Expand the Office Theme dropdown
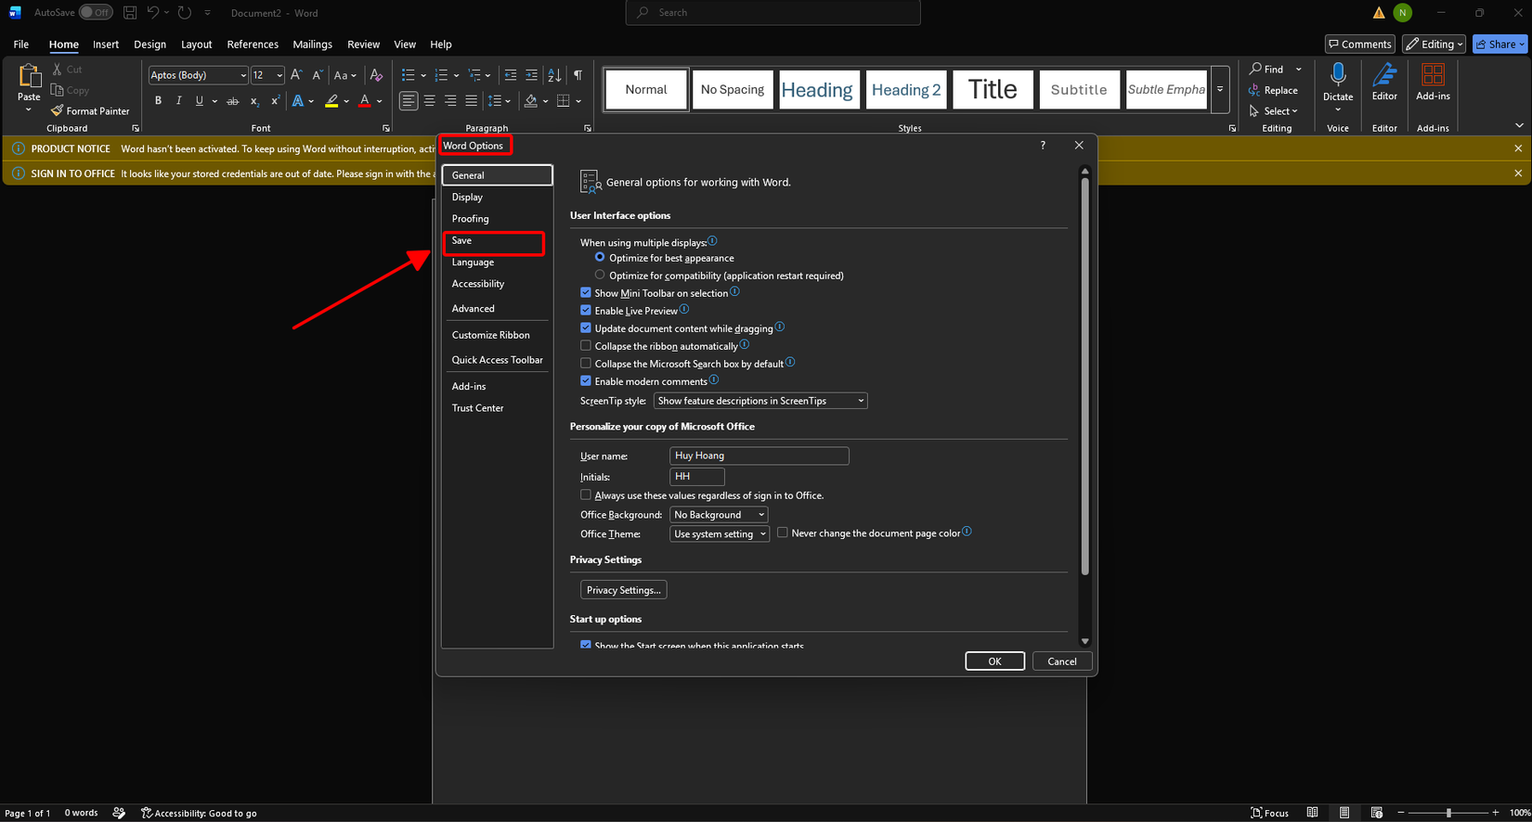 pos(720,534)
